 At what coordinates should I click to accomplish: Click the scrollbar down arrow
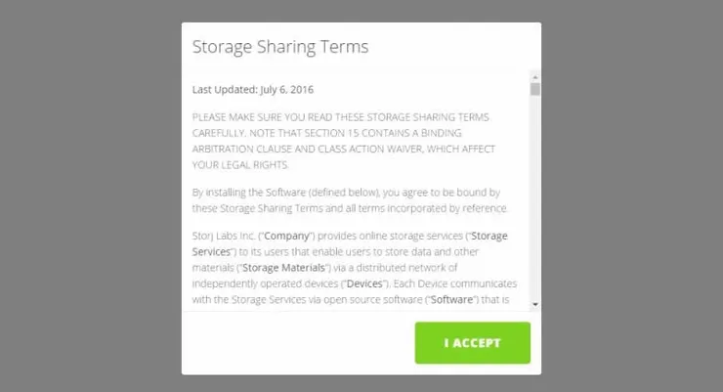point(534,304)
